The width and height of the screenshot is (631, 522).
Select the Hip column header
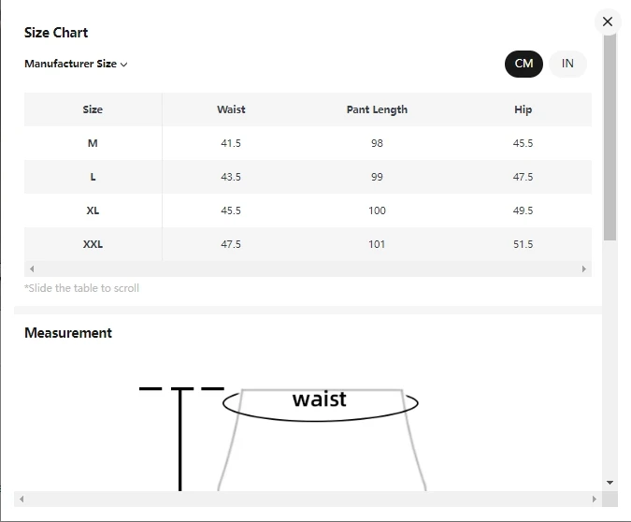(x=523, y=109)
